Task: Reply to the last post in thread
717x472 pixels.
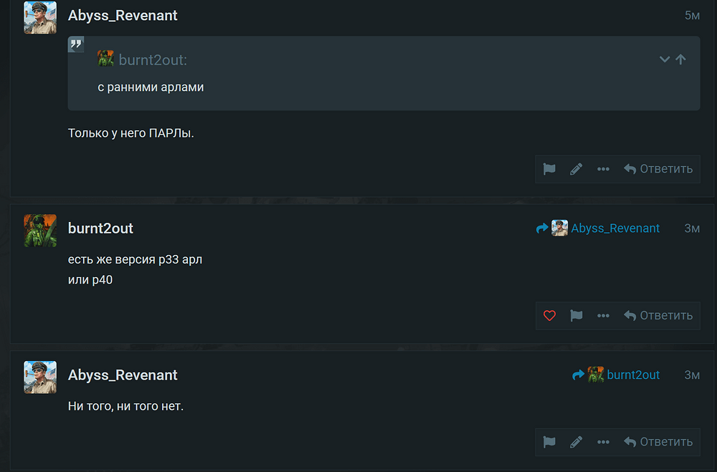Action: pos(658,442)
